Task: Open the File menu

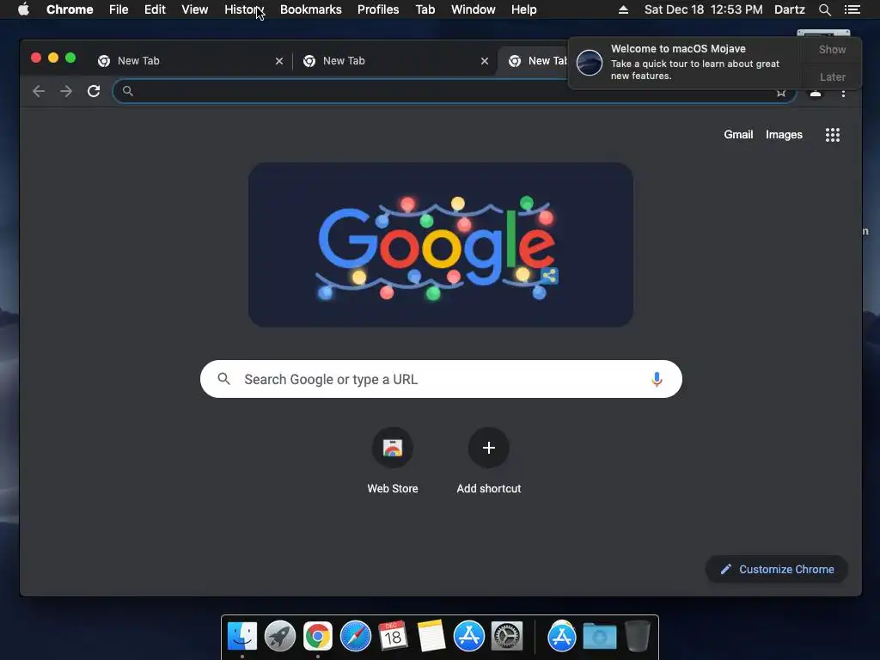Action: (119, 9)
